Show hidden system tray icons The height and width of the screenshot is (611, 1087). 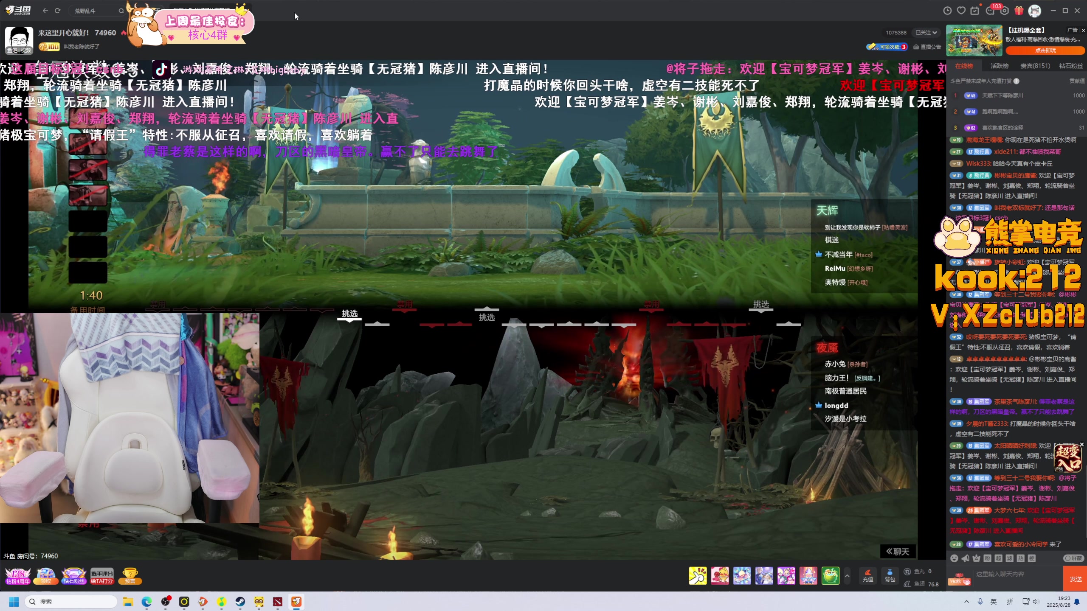(966, 601)
